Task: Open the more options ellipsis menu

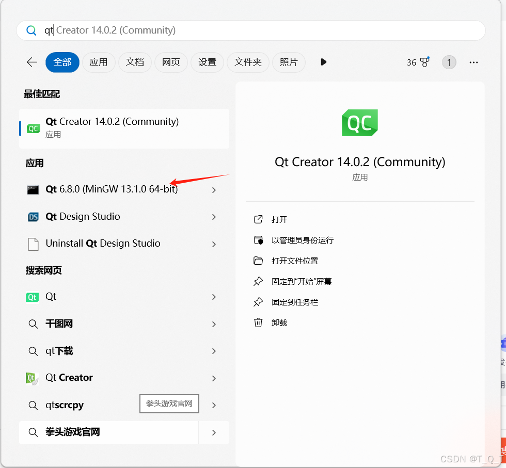Action: pos(473,62)
